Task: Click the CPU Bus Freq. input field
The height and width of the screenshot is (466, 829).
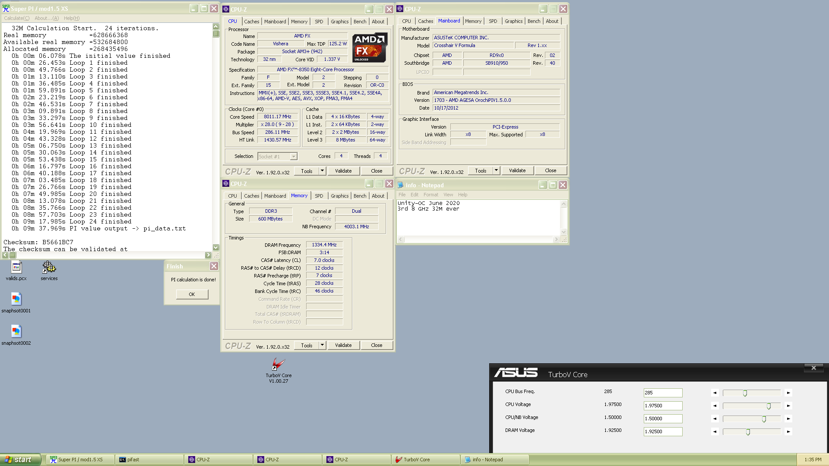Action: [x=663, y=393]
